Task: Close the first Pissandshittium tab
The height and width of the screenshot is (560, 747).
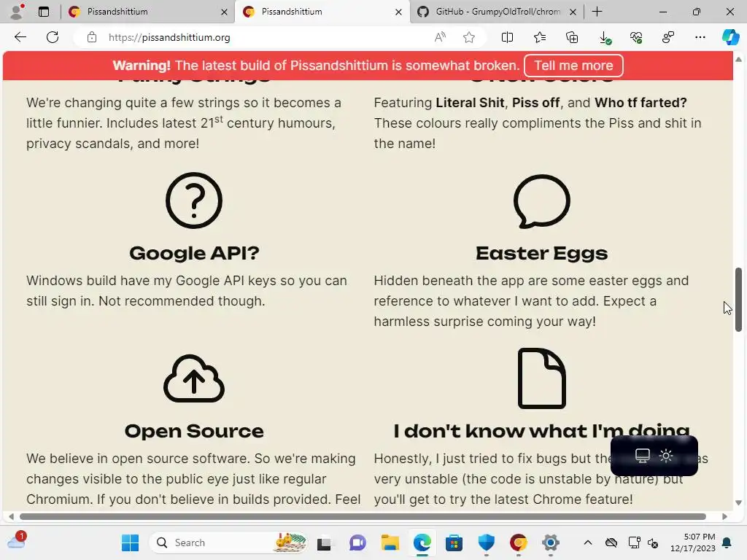Action: [224, 12]
